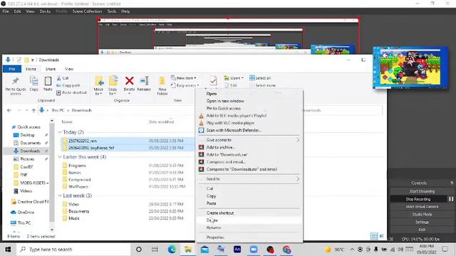Click Select all in the ribbon

260,78
